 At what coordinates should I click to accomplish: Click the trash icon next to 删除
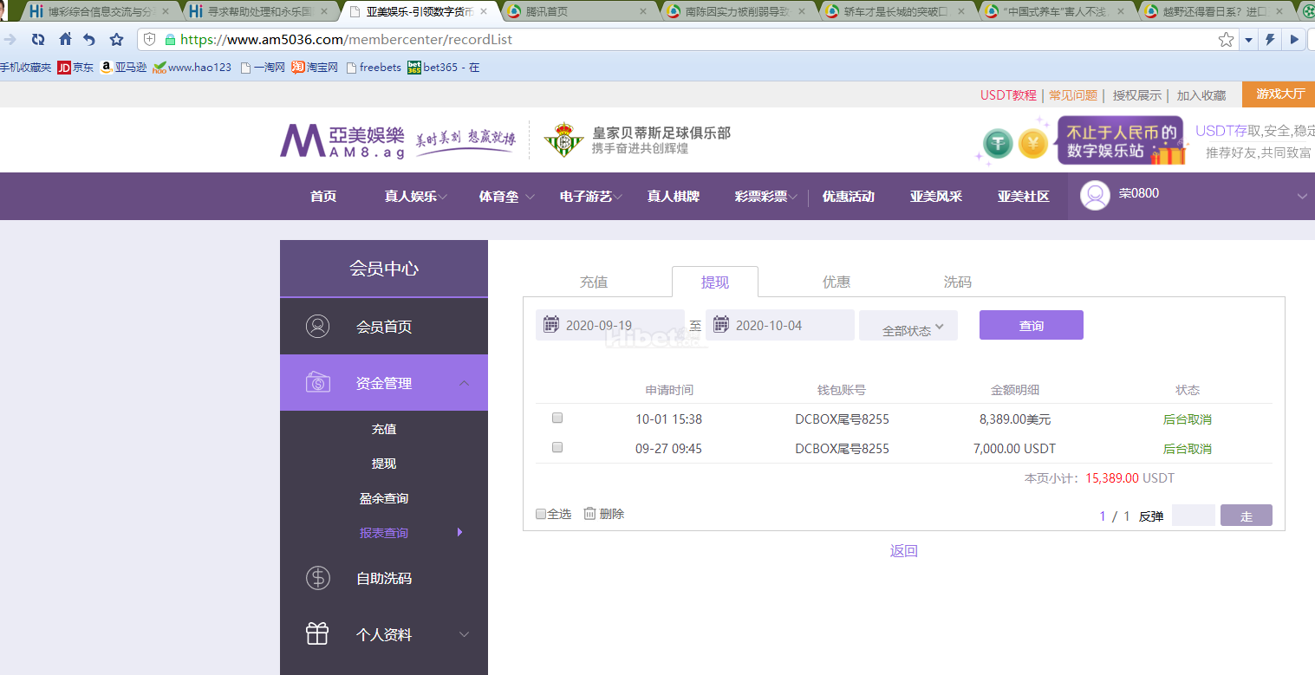589,514
